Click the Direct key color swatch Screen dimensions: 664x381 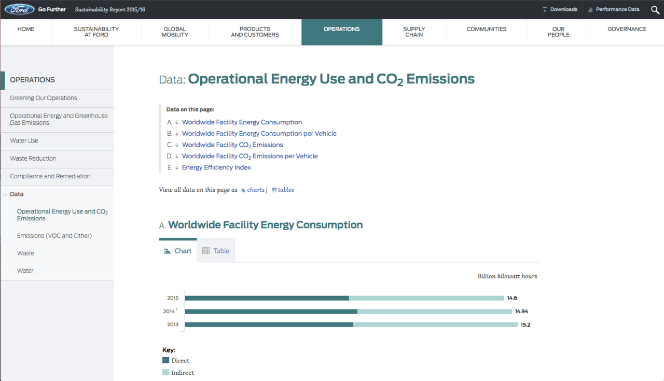point(166,360)
